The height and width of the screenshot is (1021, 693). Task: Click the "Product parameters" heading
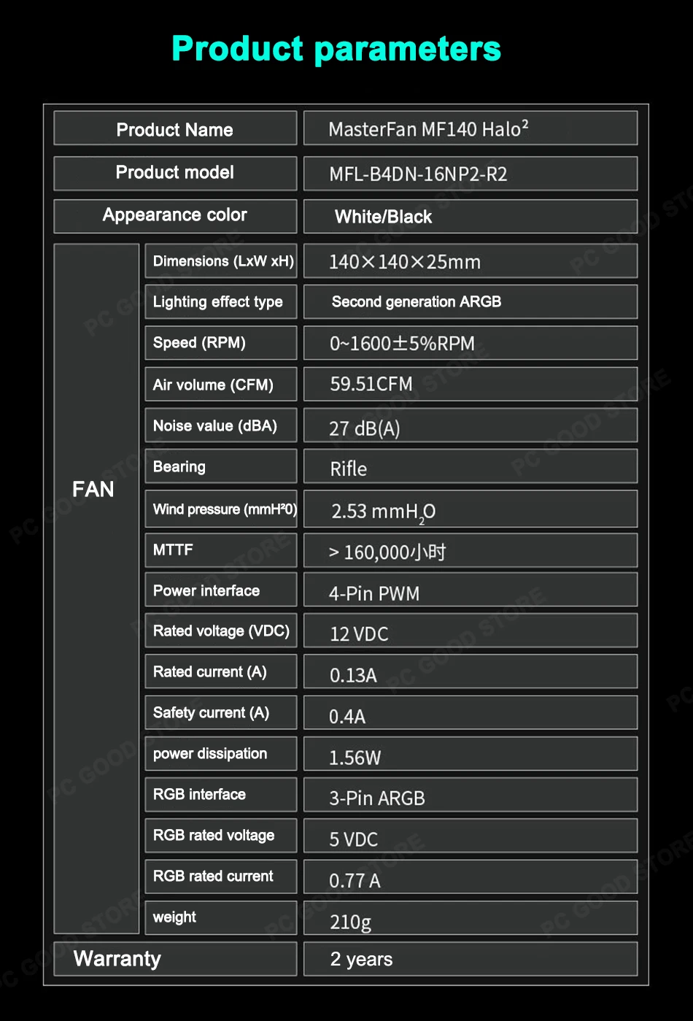[336, 49]
